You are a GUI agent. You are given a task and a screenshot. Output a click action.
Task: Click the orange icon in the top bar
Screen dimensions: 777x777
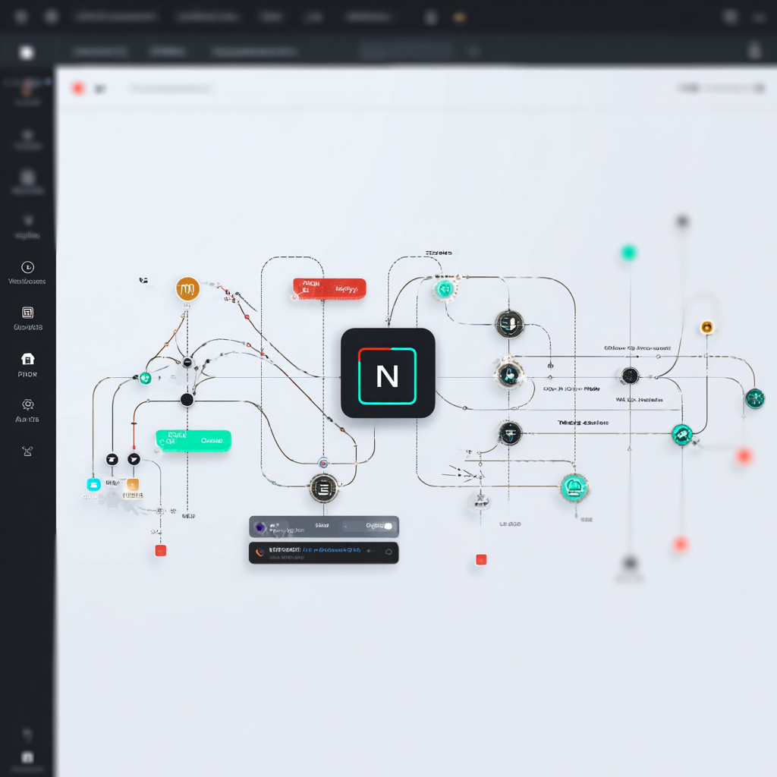tap(460, 17)
